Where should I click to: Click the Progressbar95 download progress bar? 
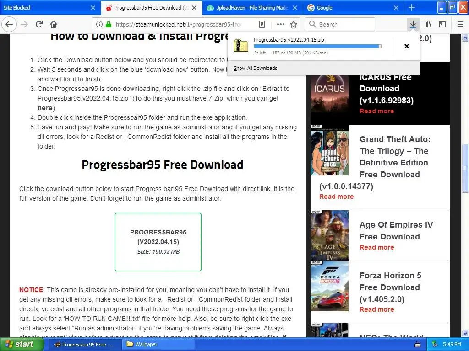(317, 46)
